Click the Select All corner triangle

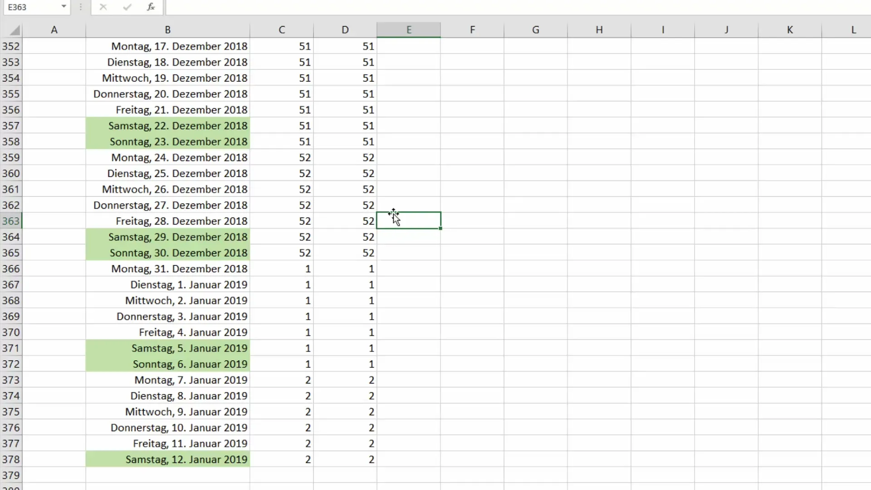[15, 30]
